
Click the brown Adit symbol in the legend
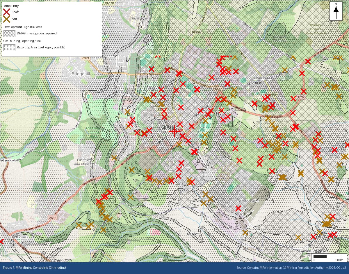tap(7, 19)
